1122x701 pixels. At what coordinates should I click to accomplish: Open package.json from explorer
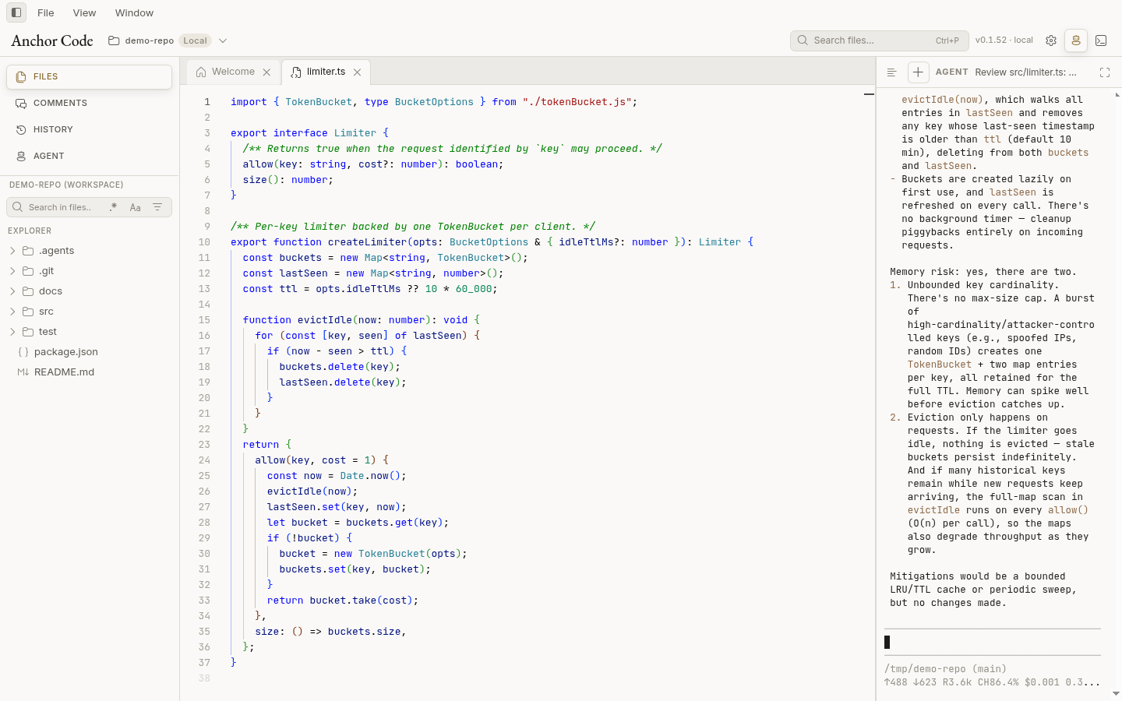coord(90,352)
